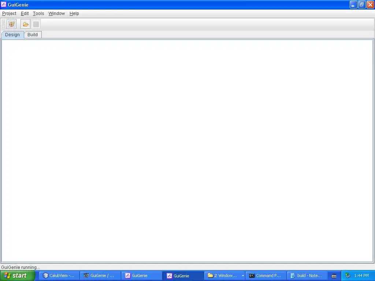Click the GuiGenie title bar app icon
Viewport: 375px width, 281px height.
(x=4, y=4)
